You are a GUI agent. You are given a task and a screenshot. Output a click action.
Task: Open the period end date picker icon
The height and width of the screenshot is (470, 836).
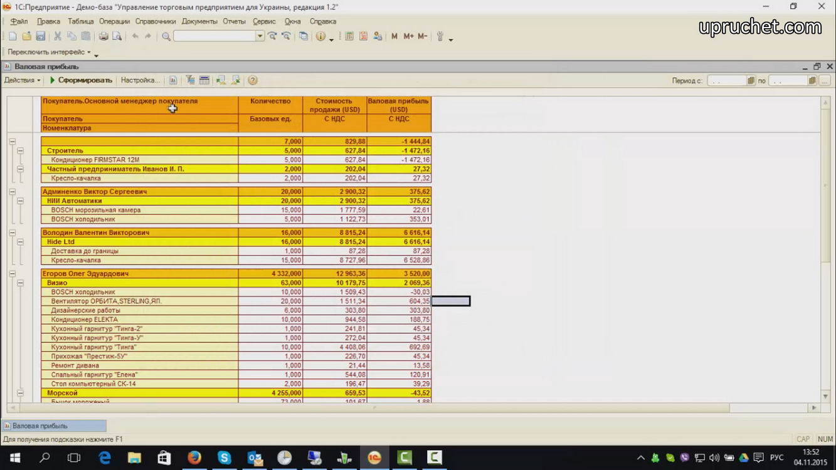point(812,81)
